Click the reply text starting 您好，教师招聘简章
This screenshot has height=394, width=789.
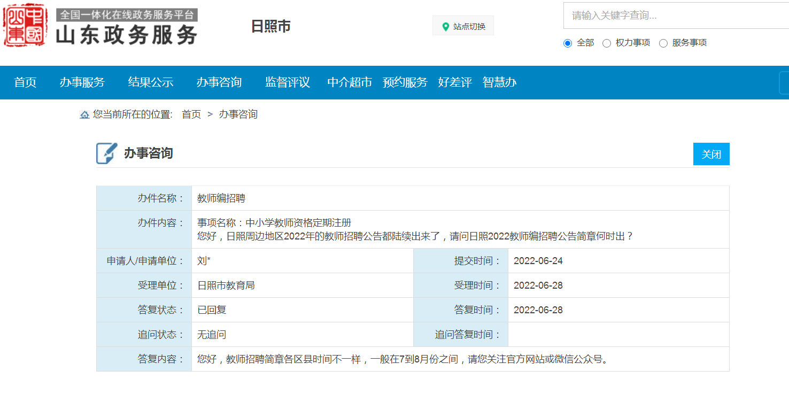pos(404,359)
